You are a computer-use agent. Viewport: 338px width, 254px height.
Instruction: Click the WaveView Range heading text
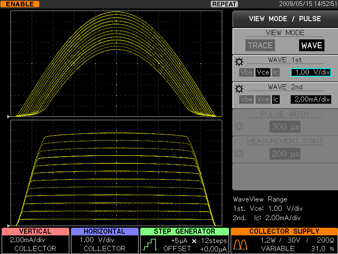pyautogui.click(x=260, y=199)
